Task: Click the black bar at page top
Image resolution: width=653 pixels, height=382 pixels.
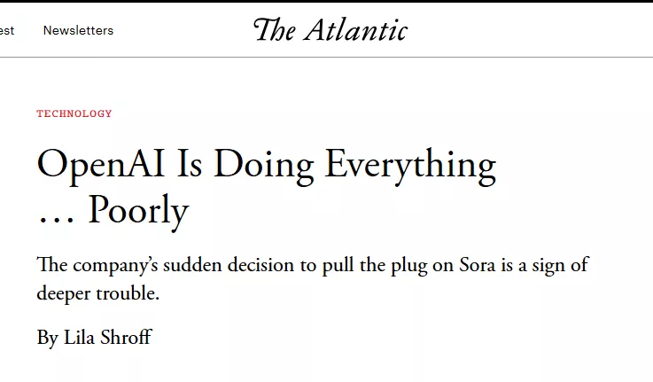Action: tap(326, 1)
